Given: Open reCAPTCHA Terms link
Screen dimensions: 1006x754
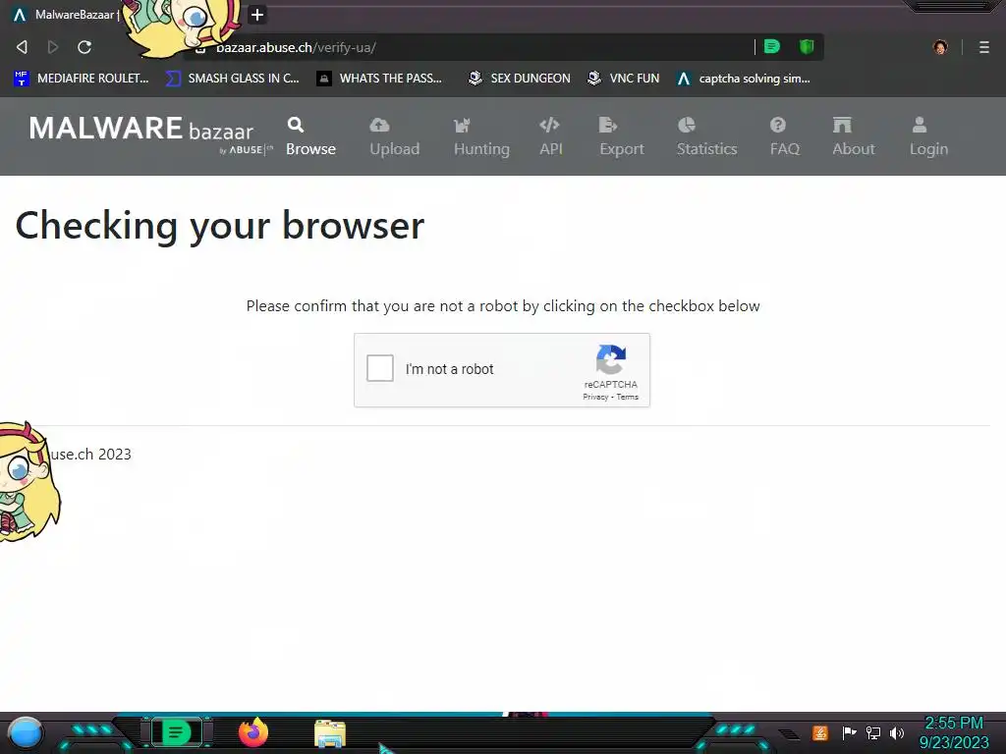Looking at the screenshot, I should 628,397.
